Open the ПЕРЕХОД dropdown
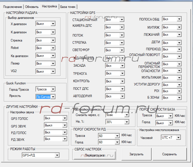The width and height of the screenshot is (193, 167). 172,49
